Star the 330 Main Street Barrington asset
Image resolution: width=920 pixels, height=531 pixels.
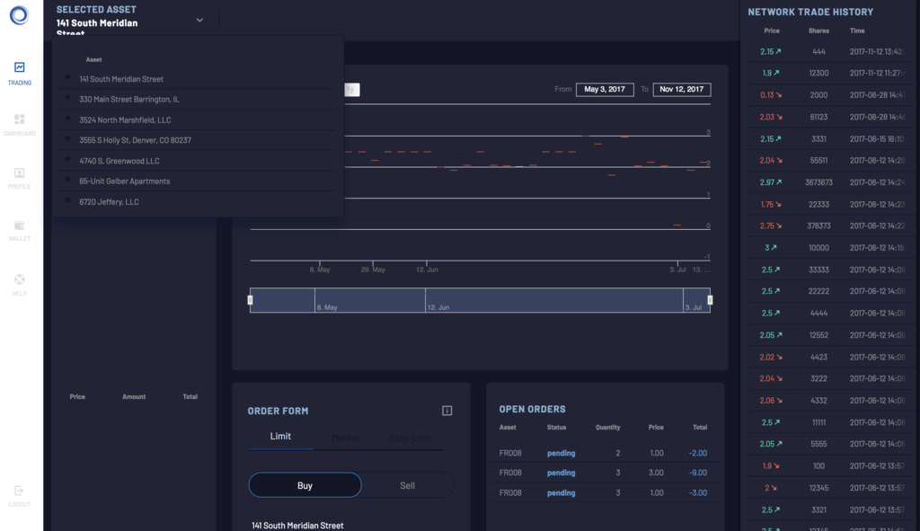click(68, 98)
